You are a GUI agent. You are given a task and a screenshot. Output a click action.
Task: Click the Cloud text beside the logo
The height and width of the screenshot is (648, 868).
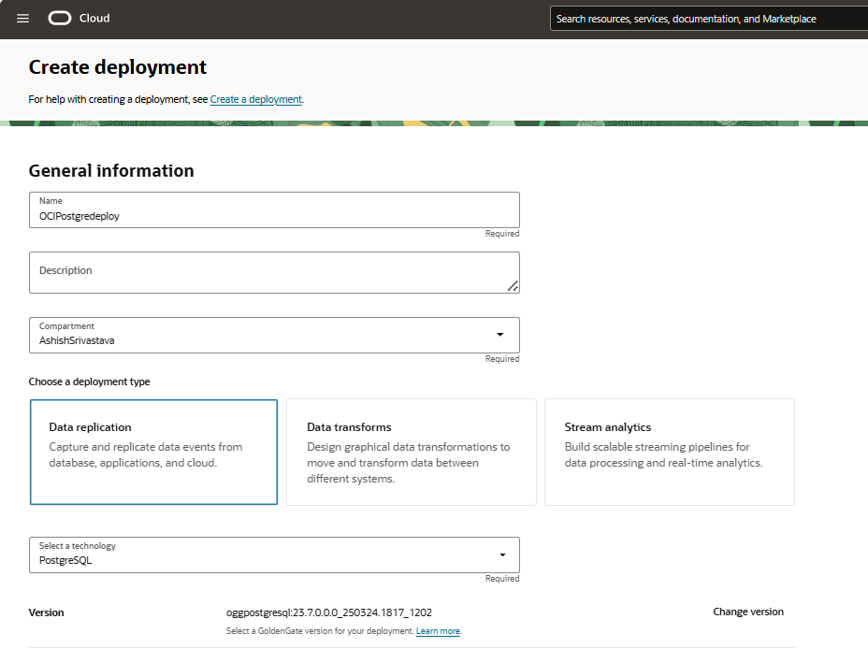(x=94, y=19)
